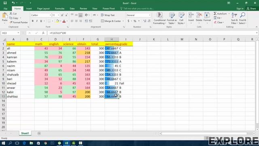Click the formula bar with =F13/G13*100
Viewport: 259px width, 146px height.
(x=152, y=33)
